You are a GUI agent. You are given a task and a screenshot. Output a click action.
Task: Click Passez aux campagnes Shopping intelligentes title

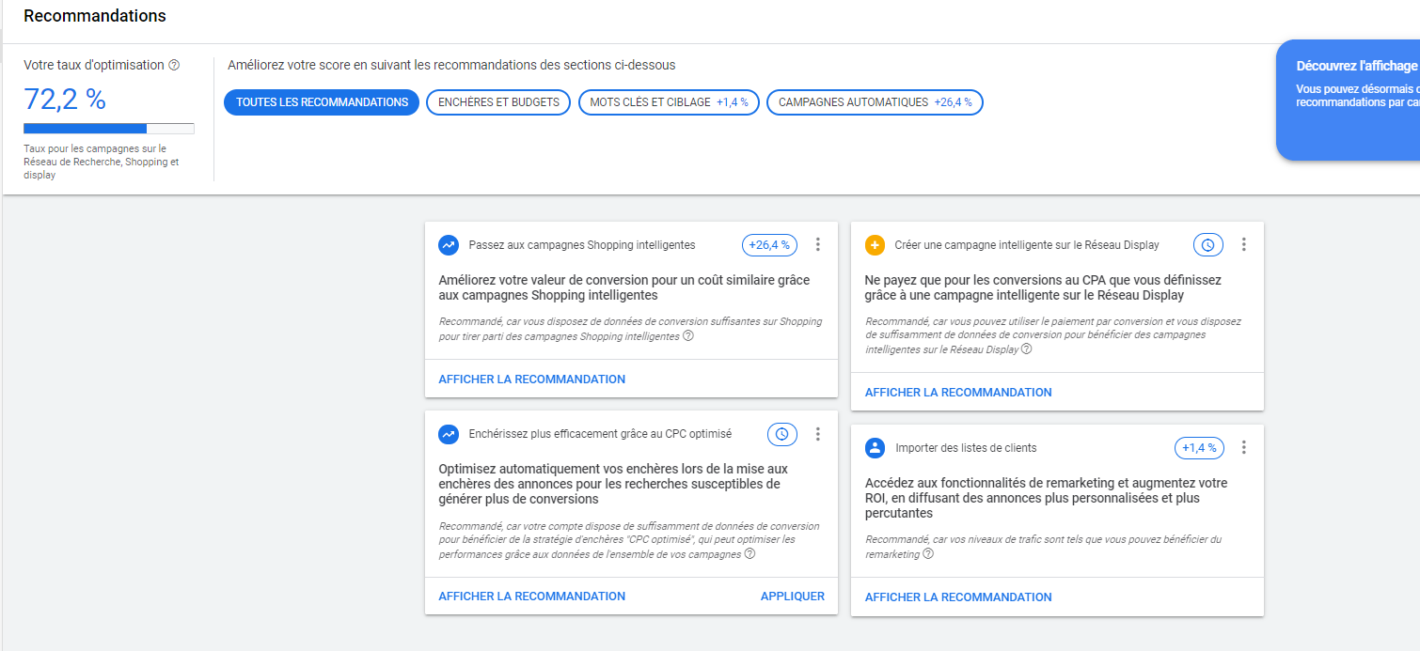(582, 245)
